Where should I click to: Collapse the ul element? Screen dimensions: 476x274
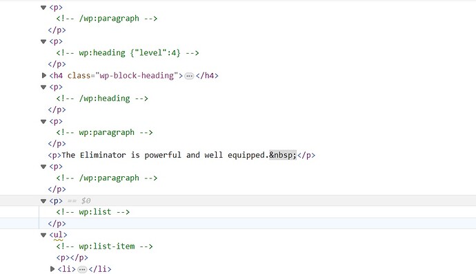click(x=43, y=235)
